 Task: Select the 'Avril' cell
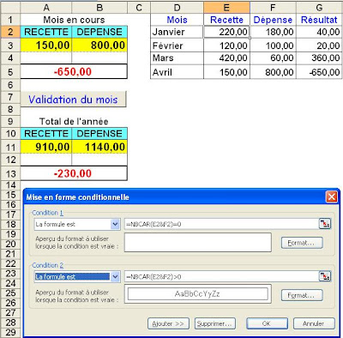(x=177, y=72)
